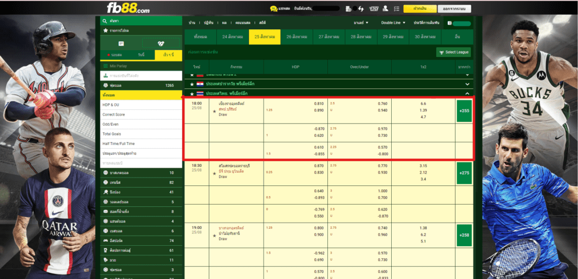Open the Total Goals market link
Image resolution: width=578 pixels, height=279 pixels.
pos(141,134)
